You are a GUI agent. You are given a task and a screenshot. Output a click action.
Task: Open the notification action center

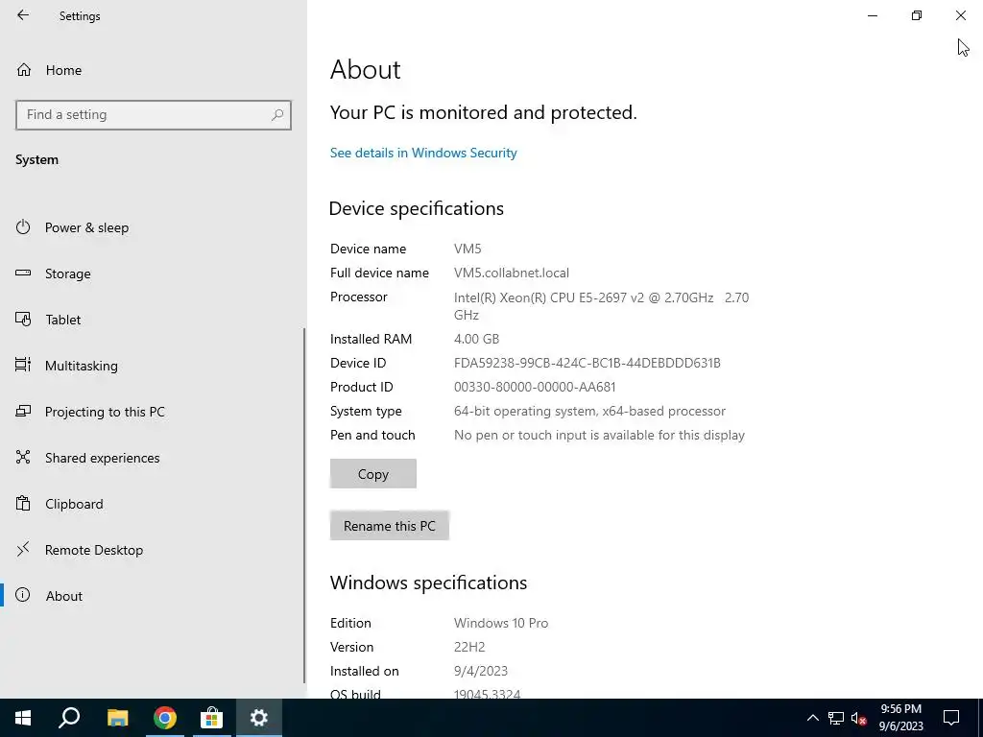click(x=951, y=718)
